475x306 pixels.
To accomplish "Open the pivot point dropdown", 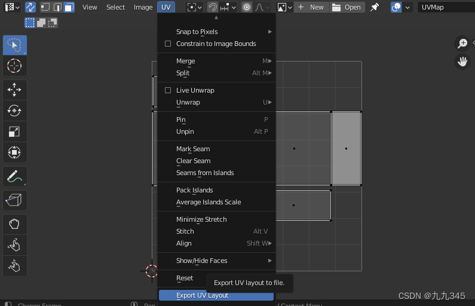I will [194, 7].
